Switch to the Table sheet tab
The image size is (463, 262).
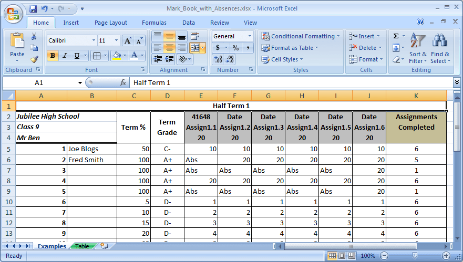click(82, 246)
